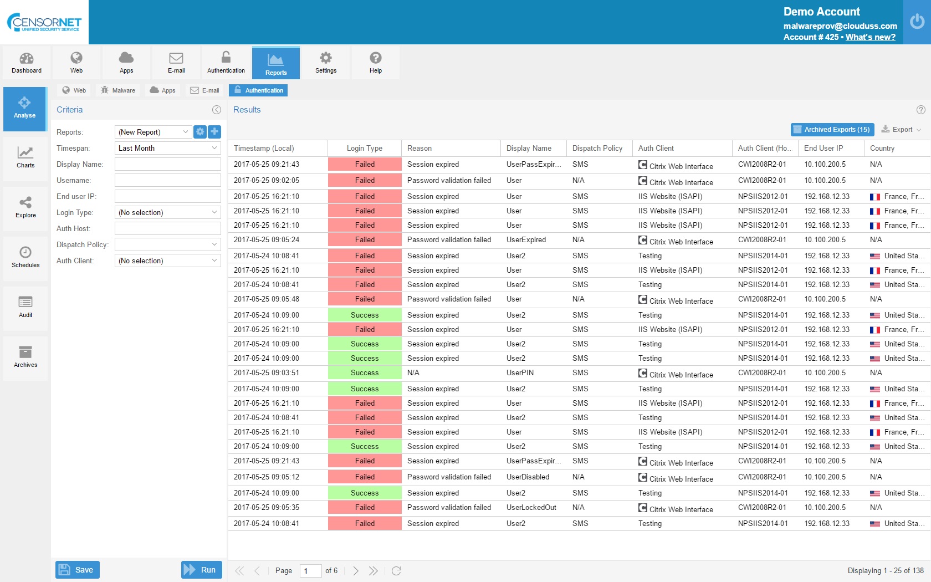This screenshot has width=931, height=582.
Task: Open the Schedules sidebar view
Action: [25, 257]
